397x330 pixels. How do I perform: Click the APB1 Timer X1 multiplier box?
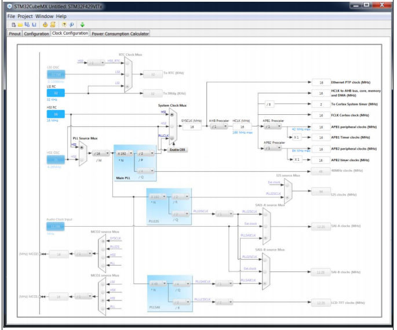click(297, 137)
